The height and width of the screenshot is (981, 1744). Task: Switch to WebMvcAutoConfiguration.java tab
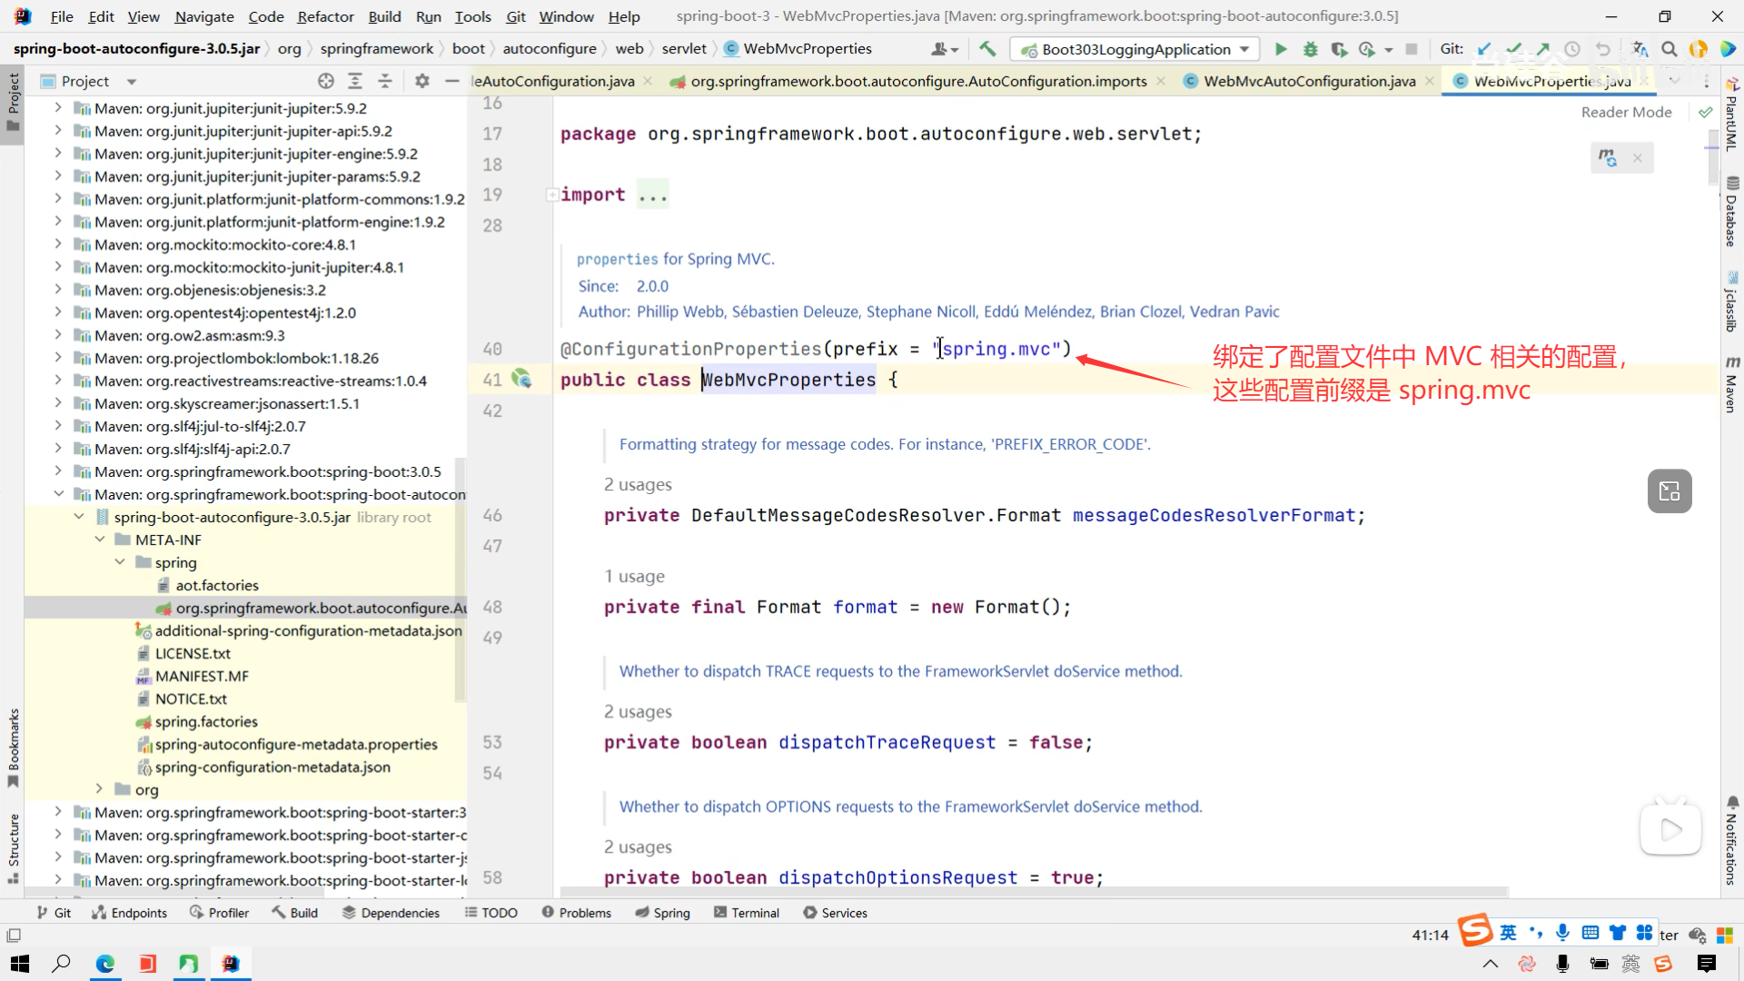pos(1309,81)
